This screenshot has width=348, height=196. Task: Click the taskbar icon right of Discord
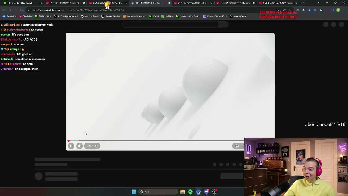coord(215,192)
